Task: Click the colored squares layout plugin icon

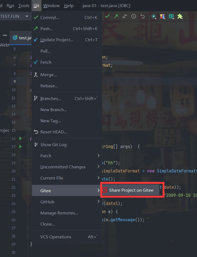Action: (162, 16)
